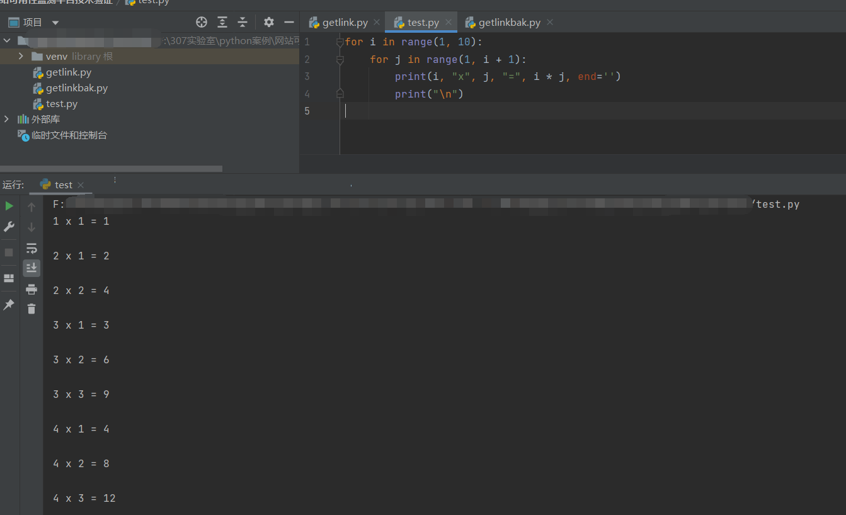Viewport: 846px width, 515px height.
Task: Close the getlink.py editor tab
Action: (377, 22)
